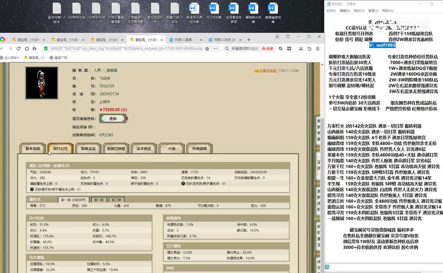Click the browser back arrow
Viewport: 443px width, 273px height.
tap(2, 49)
